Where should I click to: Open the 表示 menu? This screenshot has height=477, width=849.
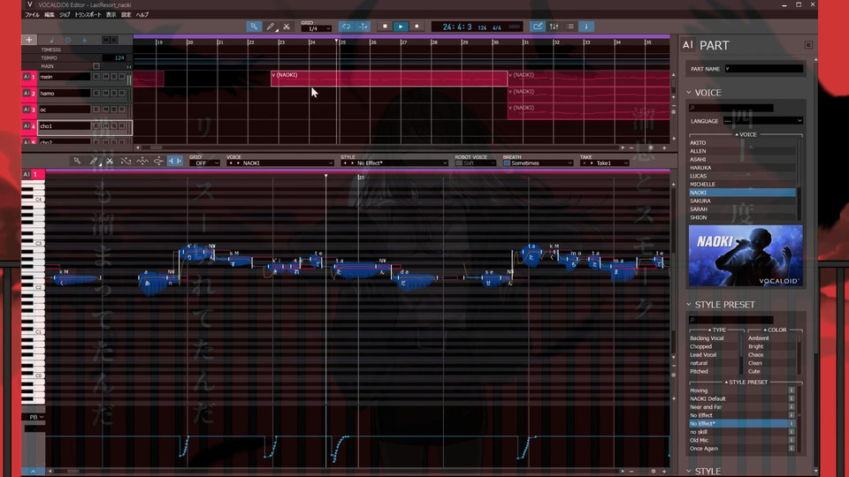click(x=111, y=15)
